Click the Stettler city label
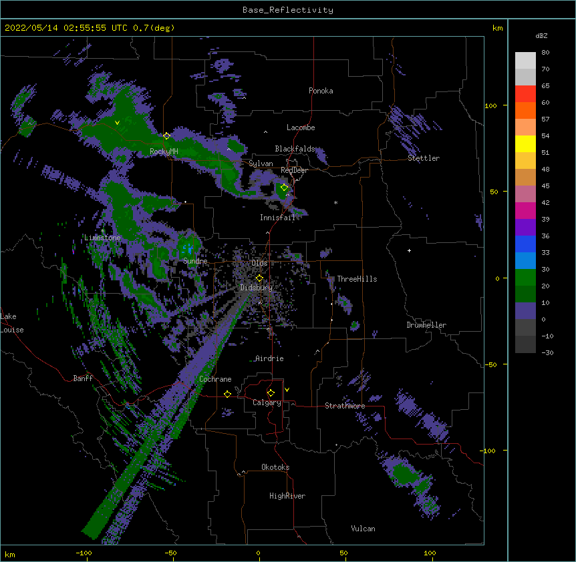This screenshot has height=562, width=576. (x=424, y=158)
